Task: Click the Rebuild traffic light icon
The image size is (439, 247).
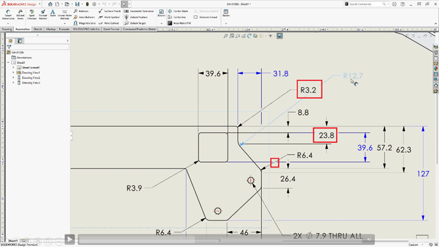Action: (87, 4)
